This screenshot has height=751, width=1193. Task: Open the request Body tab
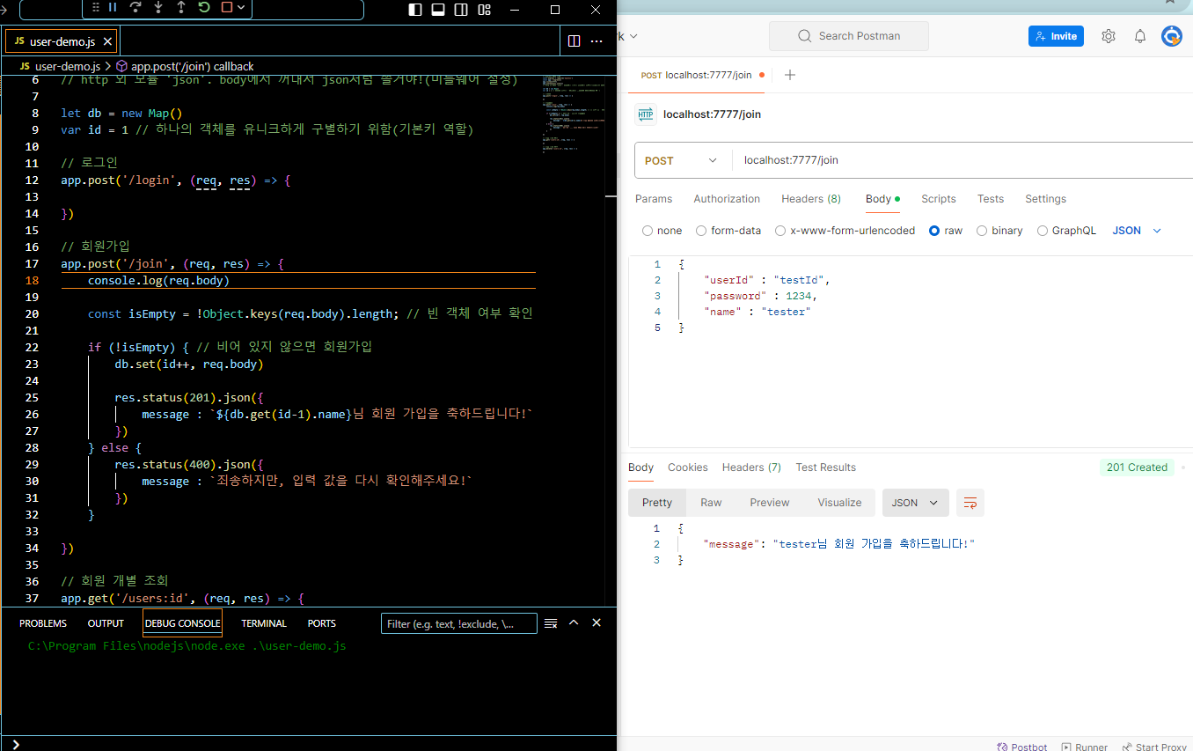[x=882, y=199]
